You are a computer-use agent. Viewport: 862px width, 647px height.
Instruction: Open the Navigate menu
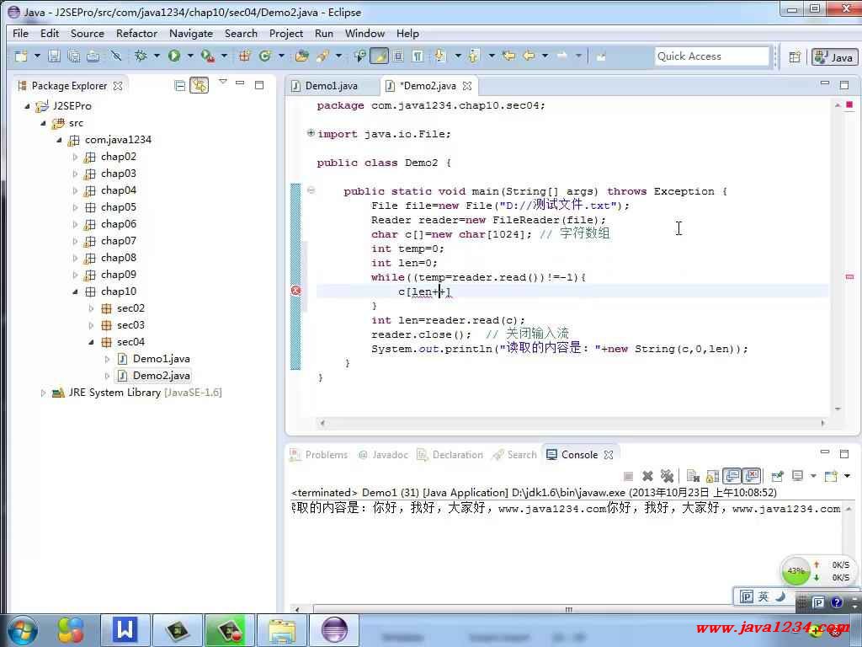191,33
